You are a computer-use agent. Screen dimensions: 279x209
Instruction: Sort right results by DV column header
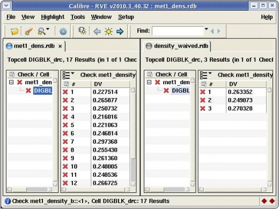coord(246,84)
